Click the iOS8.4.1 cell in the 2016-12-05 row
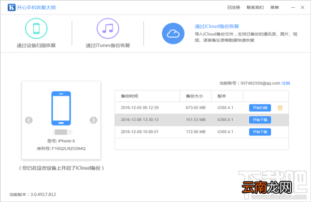Screen dimensions: 311x202 [225, 108]
